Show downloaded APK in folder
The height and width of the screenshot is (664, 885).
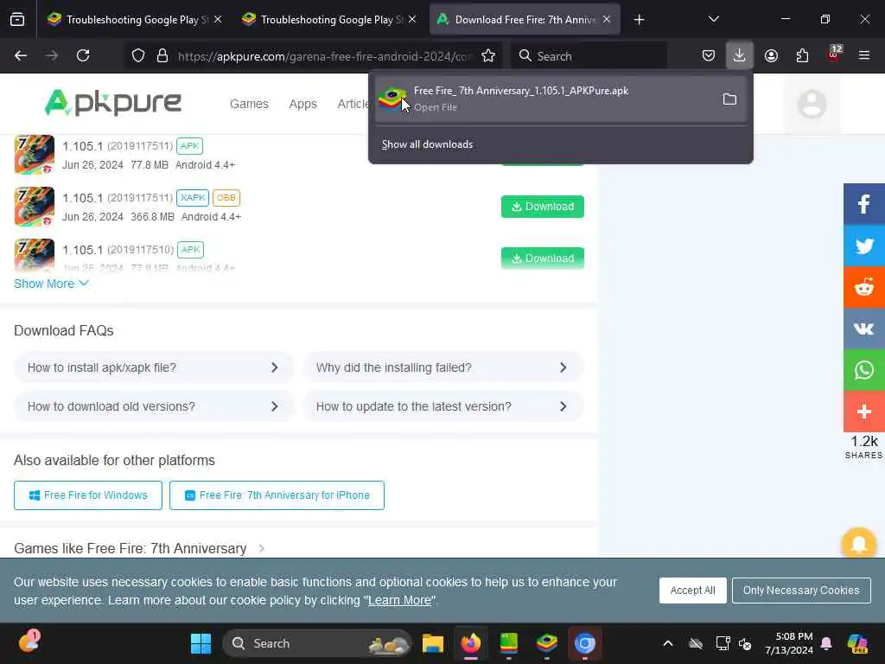(729, 99)
